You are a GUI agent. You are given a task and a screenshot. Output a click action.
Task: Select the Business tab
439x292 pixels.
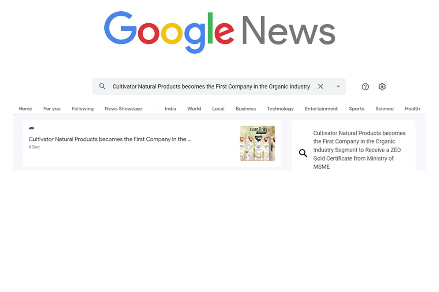(x=246, y=108)
